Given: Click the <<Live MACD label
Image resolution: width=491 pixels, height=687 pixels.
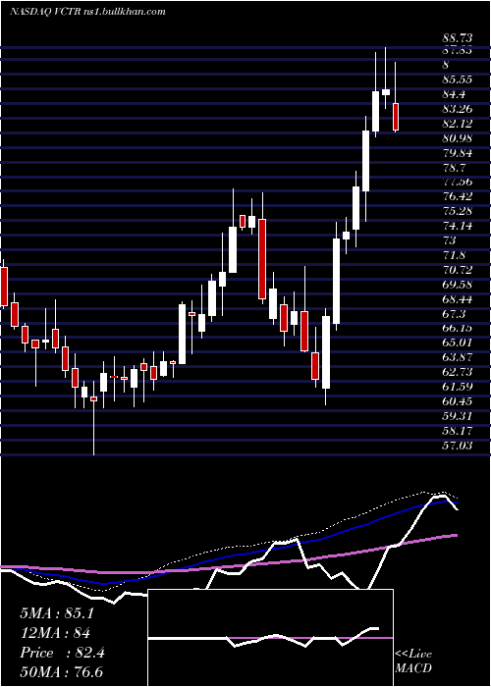Looking at the screenshot, I should [x=413, y=661].
